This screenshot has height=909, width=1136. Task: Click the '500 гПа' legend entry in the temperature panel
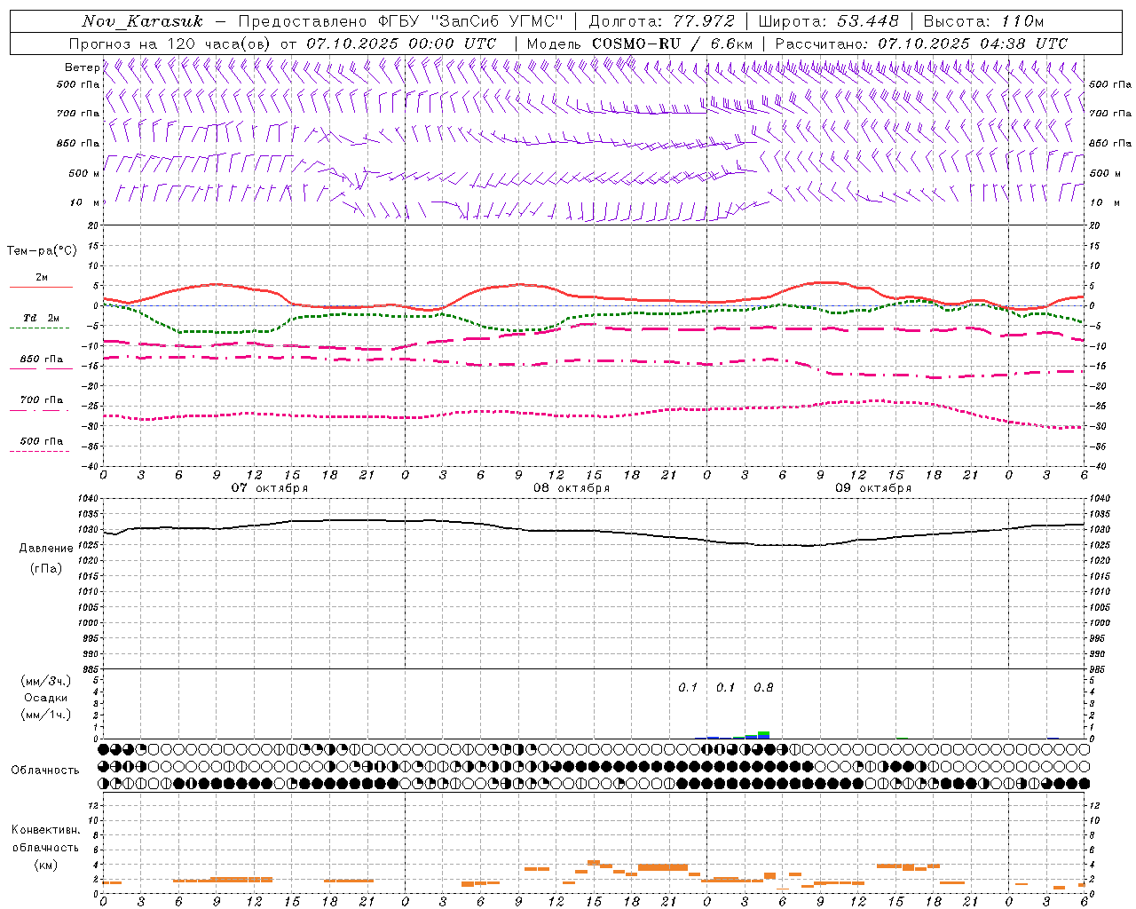42,441
